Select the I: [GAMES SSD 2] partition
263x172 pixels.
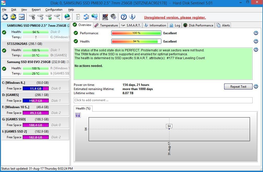pyautogui.click(x=35, y=134)
